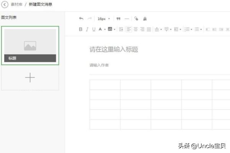
Task: Click the 标题 bar on the article card
Action: point(30,58)
